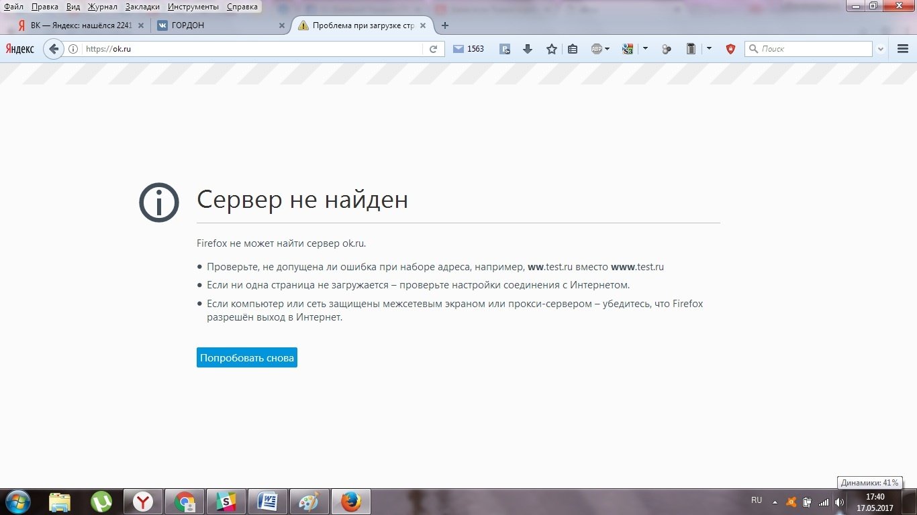Click the red shield extension icon
This screenshot has width=917, height=515.
[x=730, y=49]
